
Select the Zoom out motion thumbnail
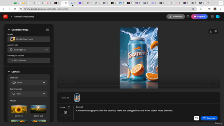tap(38, 109)
